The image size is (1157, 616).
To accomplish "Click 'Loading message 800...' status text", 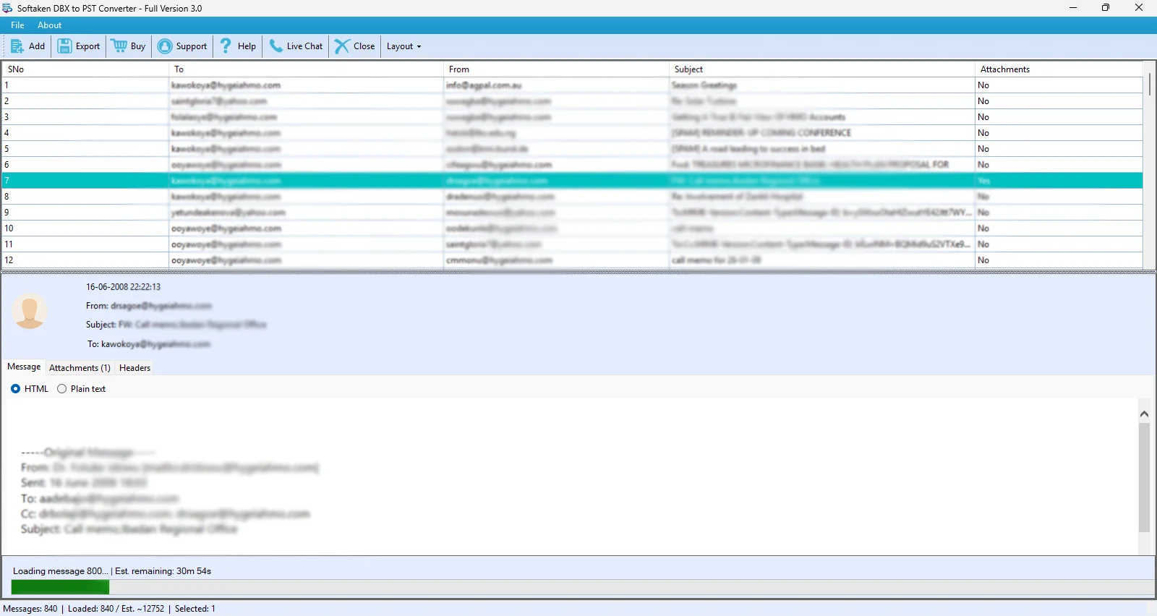I will (61, 571).
